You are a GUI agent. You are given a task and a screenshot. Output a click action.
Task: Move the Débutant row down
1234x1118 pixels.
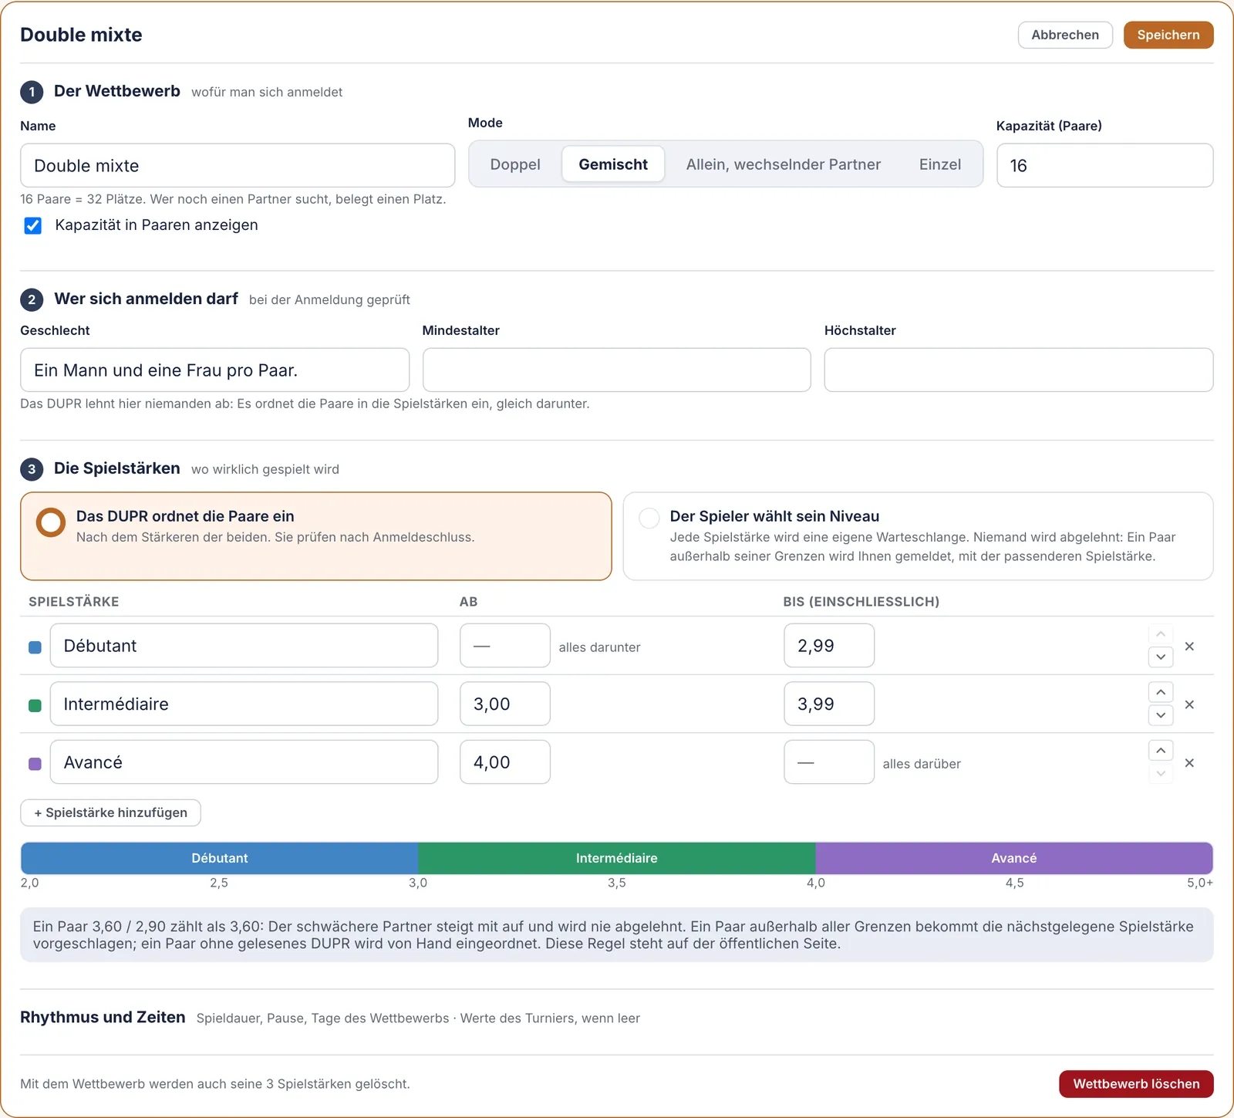pyautogui.click(x=1161, y=657)
